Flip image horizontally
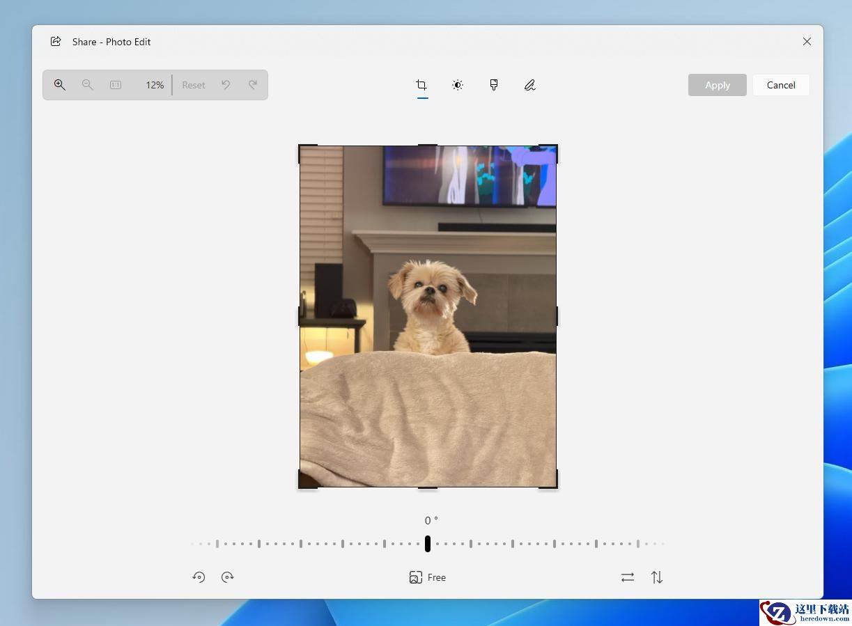The height and width of the screenshot is (626, 852). pos(628,577)
